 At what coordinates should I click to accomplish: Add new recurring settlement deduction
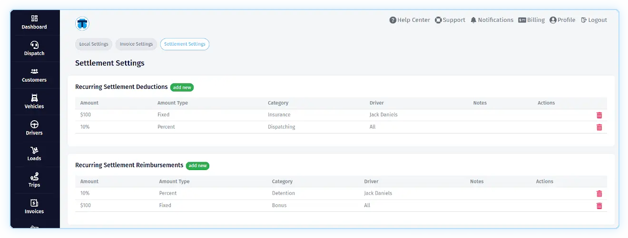pyautogui.click(x=182, y=87)
